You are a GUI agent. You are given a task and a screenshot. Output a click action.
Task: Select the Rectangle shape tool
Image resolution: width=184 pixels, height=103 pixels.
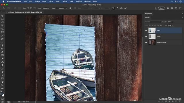click(2, 78)
